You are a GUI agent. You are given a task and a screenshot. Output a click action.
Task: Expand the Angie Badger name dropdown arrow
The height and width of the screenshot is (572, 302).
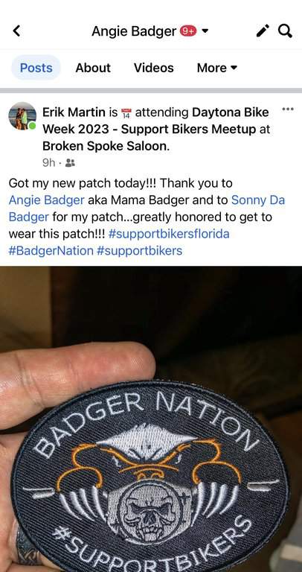[x=205, y=31]
